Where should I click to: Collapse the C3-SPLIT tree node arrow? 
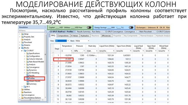tap(22, 50)
